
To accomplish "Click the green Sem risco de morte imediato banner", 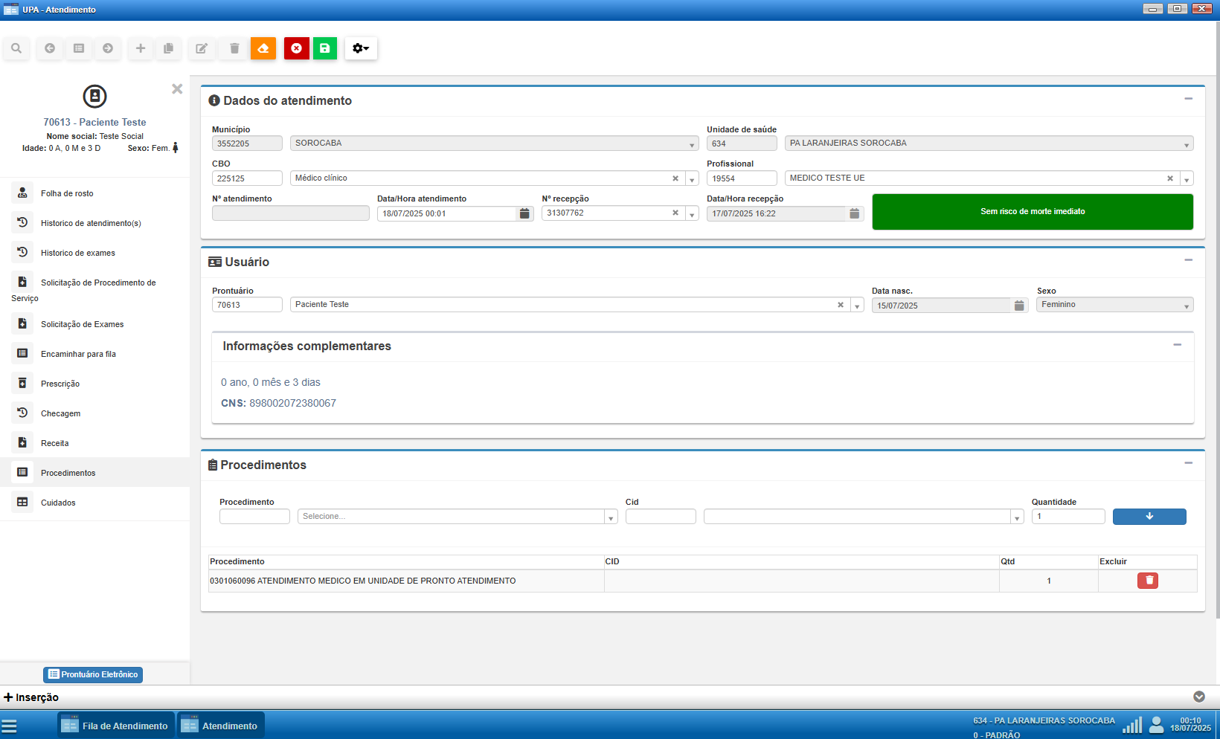I will coord(1032,212).
